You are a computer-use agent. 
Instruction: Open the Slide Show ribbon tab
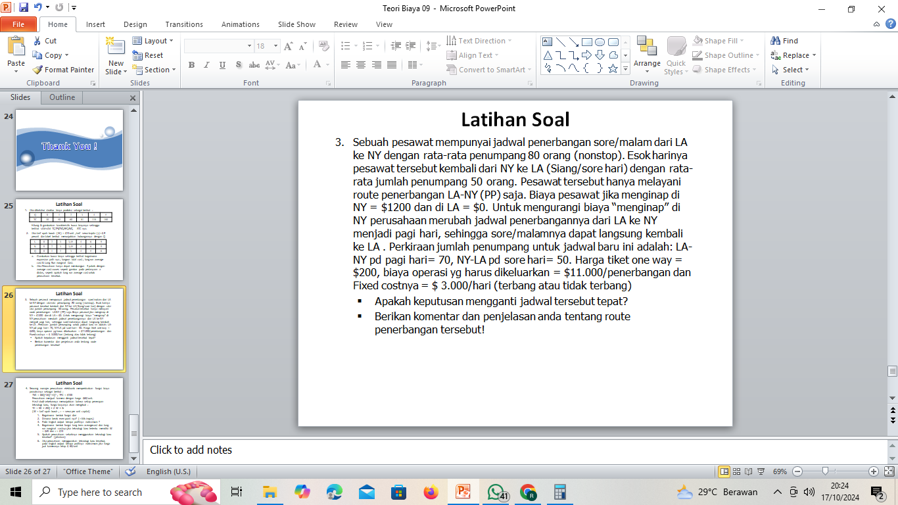point(296,24)
